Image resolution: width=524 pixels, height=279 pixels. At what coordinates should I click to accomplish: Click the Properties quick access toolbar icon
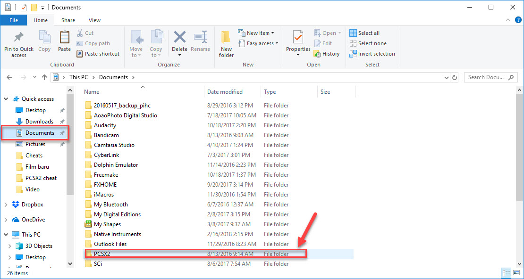click(x=24, y=8)
